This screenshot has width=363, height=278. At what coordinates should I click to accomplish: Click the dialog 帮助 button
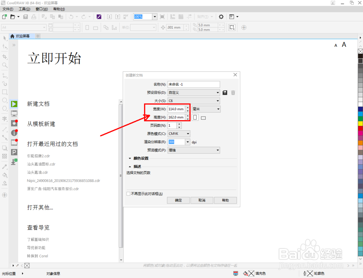click(x=225, y=200)
